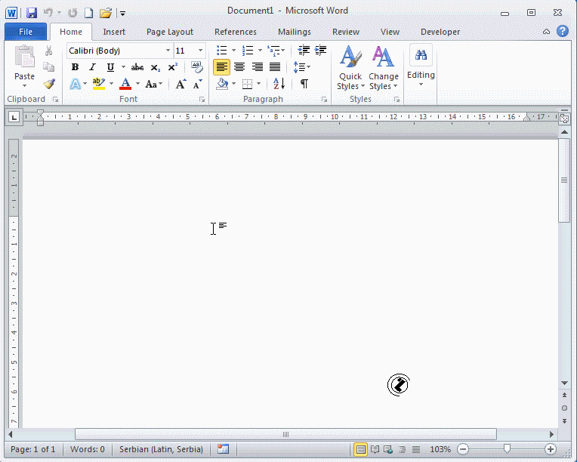The image size is (577, 462).
Task: Open the Font dialog launcher
Action: pyautogui.click(x=202, y=100)
